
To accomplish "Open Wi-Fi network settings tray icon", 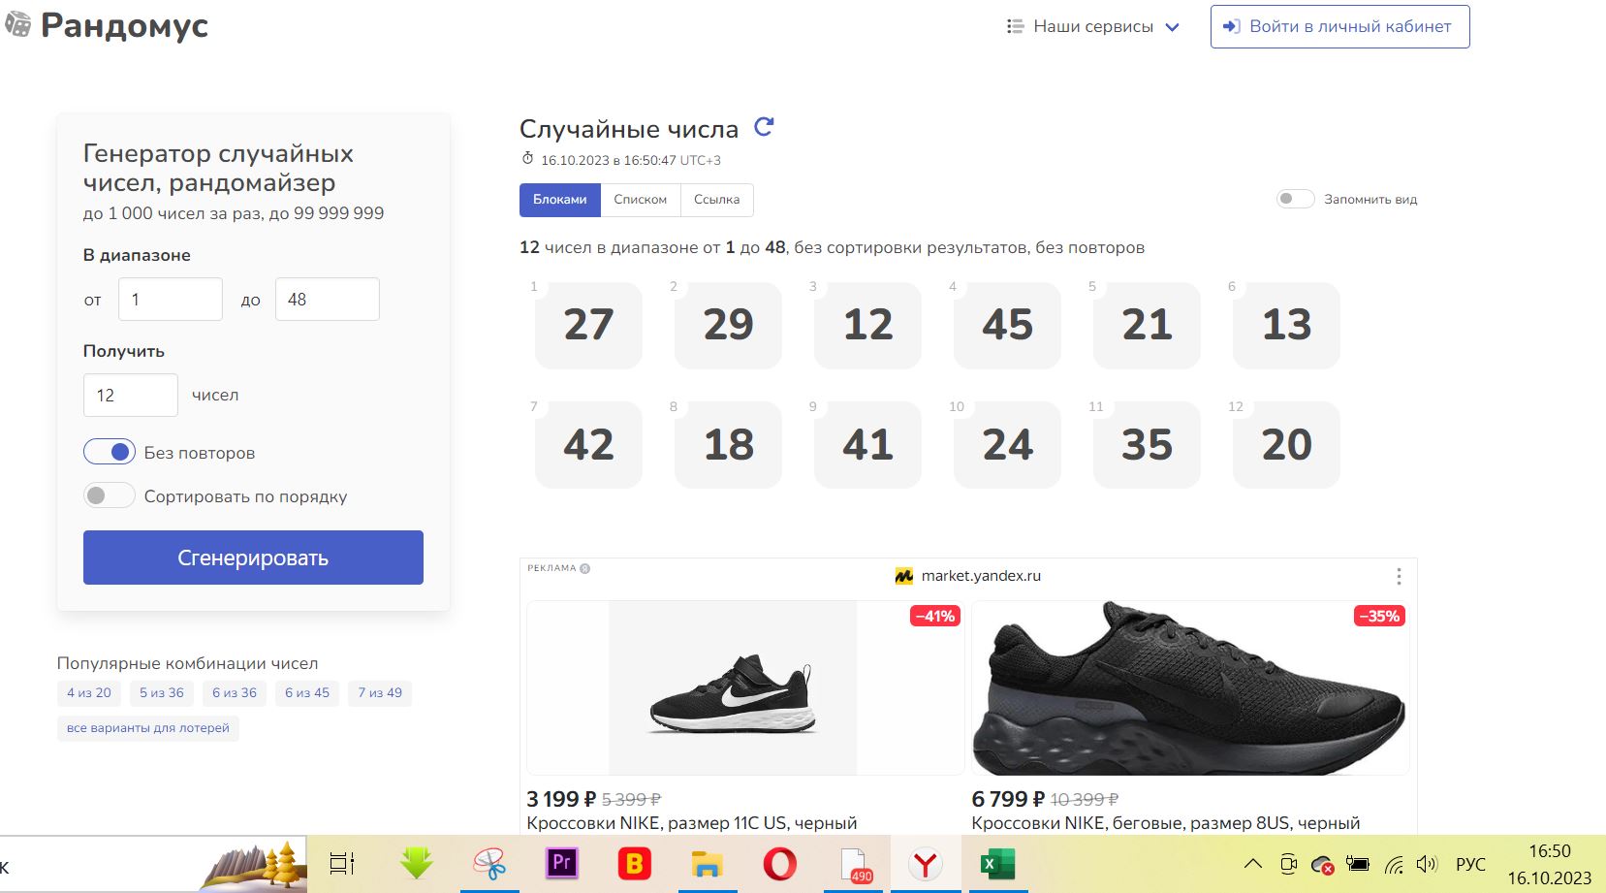I will point(1394,864).
